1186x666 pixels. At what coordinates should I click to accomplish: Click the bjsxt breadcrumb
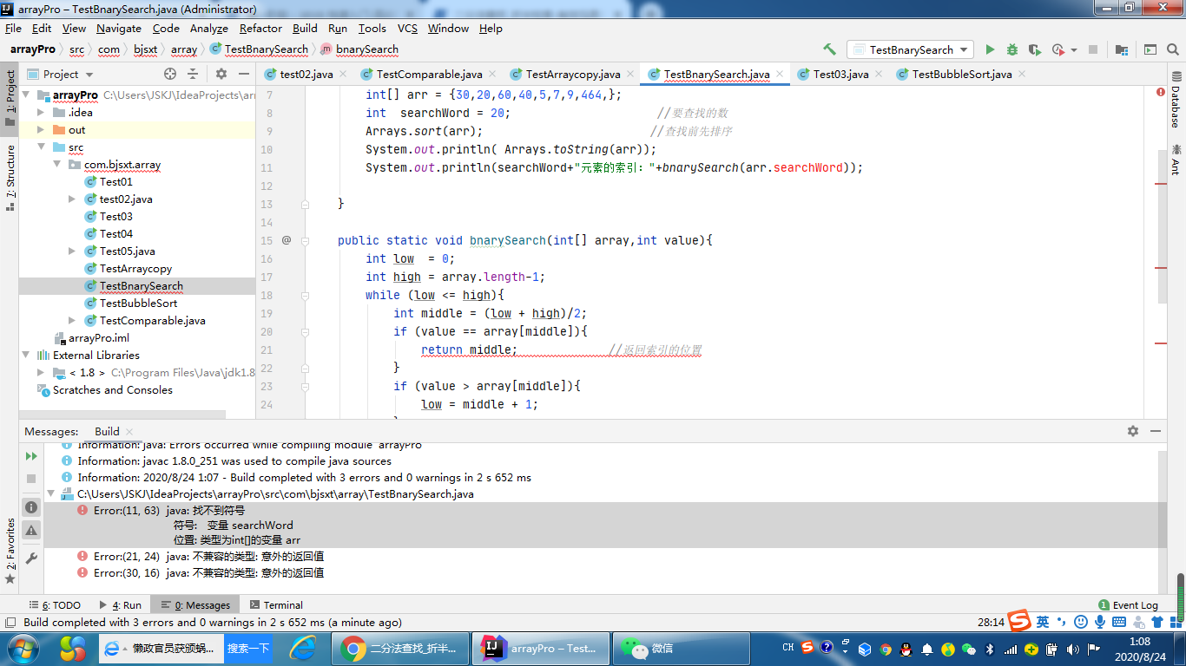[x=145, y=49]
